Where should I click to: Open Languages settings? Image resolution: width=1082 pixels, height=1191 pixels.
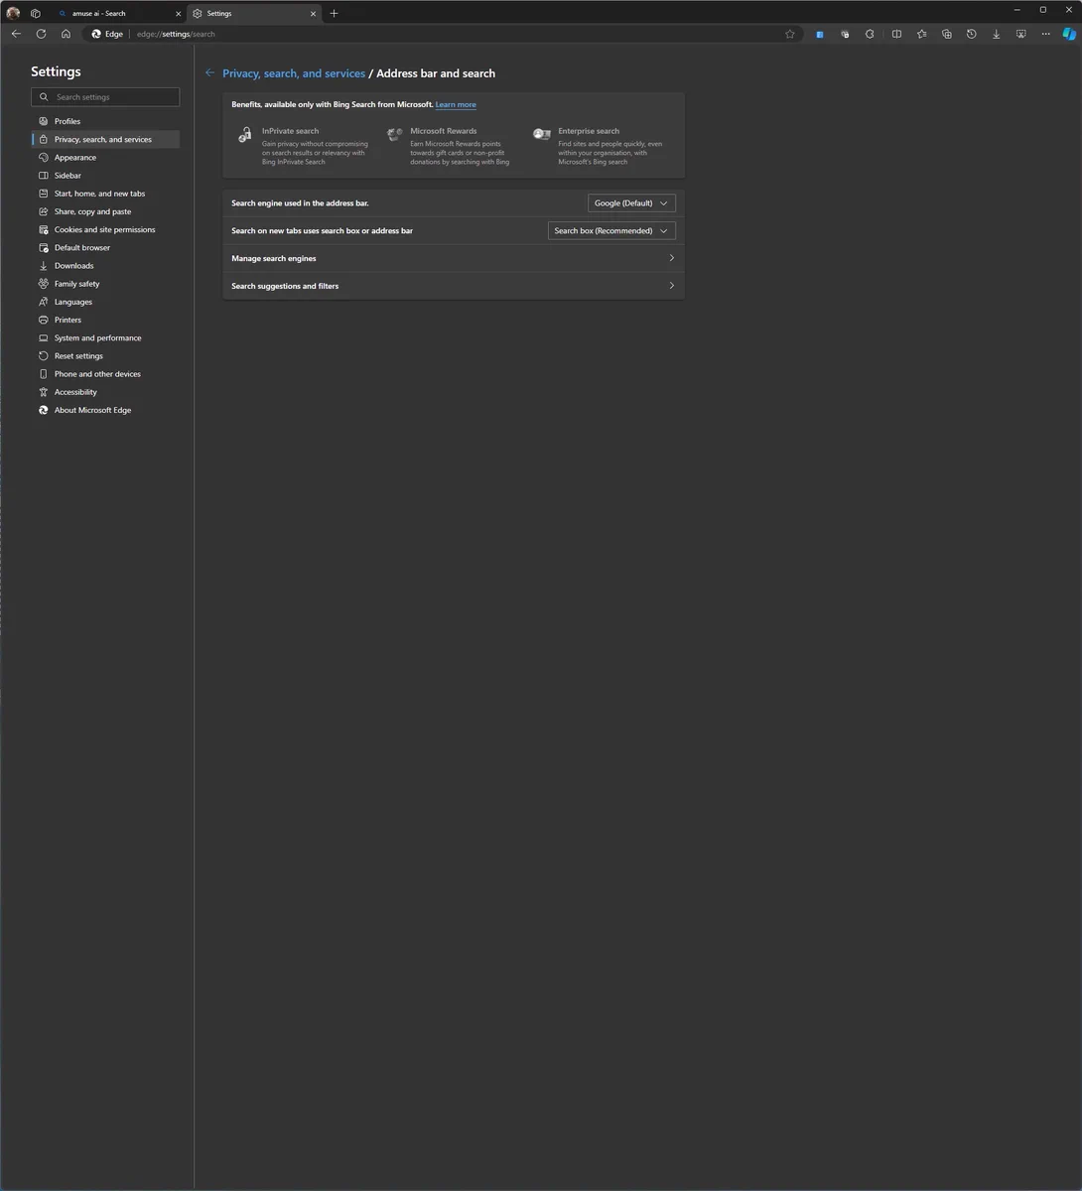pos(105,302)
